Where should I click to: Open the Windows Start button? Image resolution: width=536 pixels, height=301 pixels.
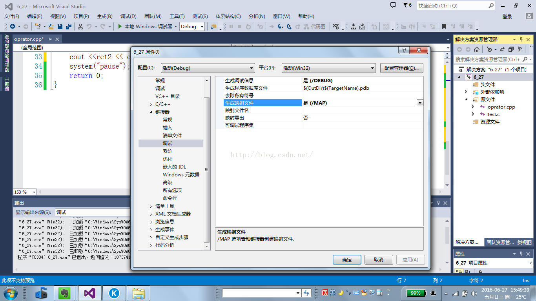(x=10, y=293)
